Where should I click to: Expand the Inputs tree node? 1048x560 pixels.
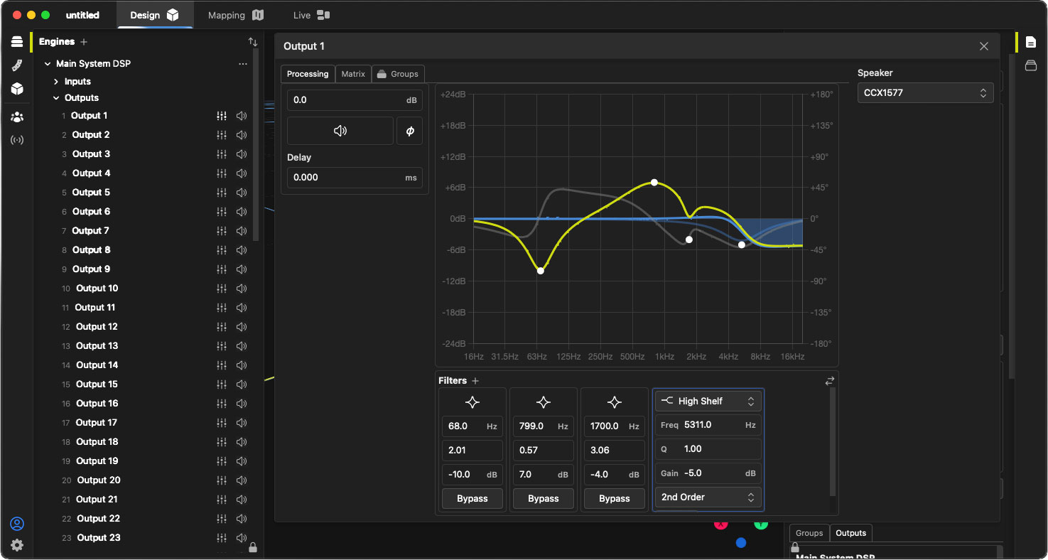[x=56, y=82]
